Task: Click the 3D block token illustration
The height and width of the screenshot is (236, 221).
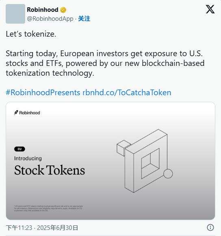Action: (x=145, y=161)
